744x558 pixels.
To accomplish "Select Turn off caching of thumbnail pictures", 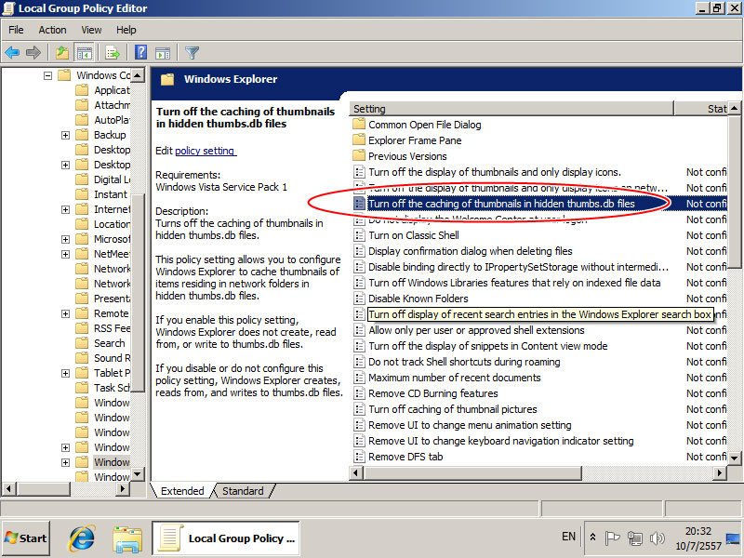I will click(x=453, y=409).
